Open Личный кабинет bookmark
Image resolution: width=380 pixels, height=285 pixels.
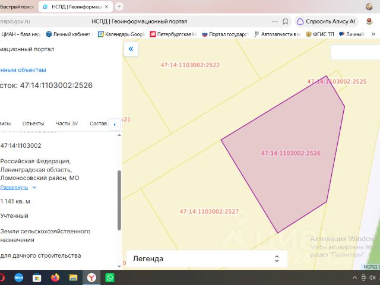(69, 34)
